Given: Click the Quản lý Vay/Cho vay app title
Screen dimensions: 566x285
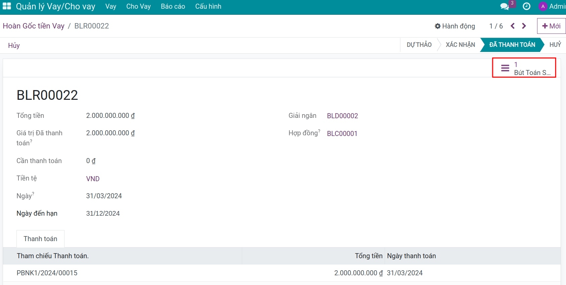Looking at the screenshot, I should (55, 6).
